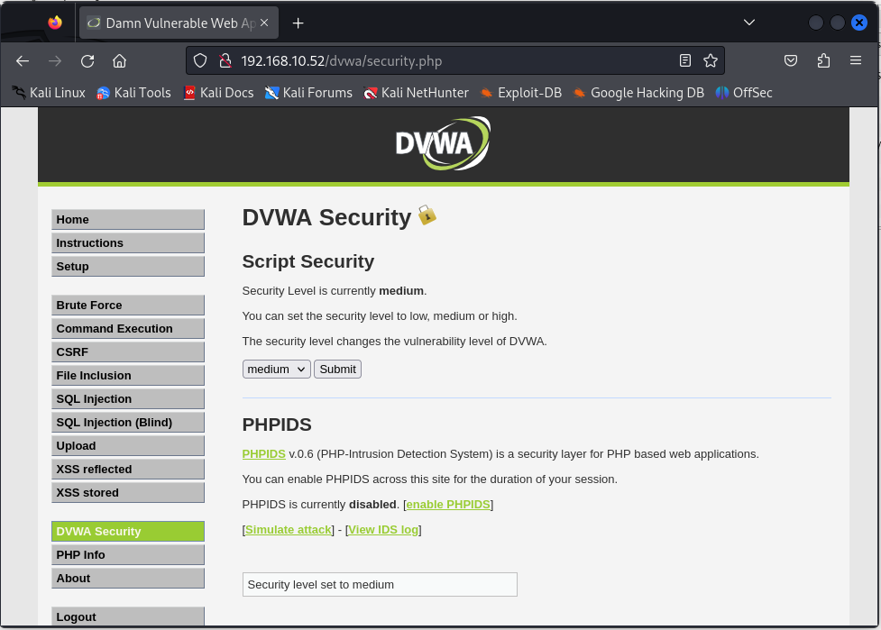This screenshot has width=881, height=630.
Task: Open the Pocket save icon
Action: [x=791, y=60]
